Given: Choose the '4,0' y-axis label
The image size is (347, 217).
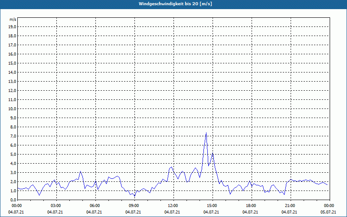Looking at the screenshot, I should tap(13, 164).
